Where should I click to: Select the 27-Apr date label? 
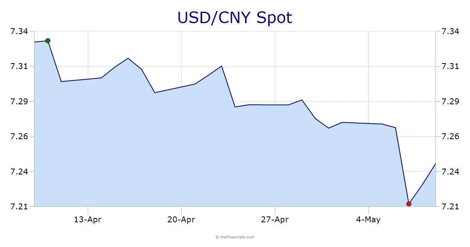275,220
